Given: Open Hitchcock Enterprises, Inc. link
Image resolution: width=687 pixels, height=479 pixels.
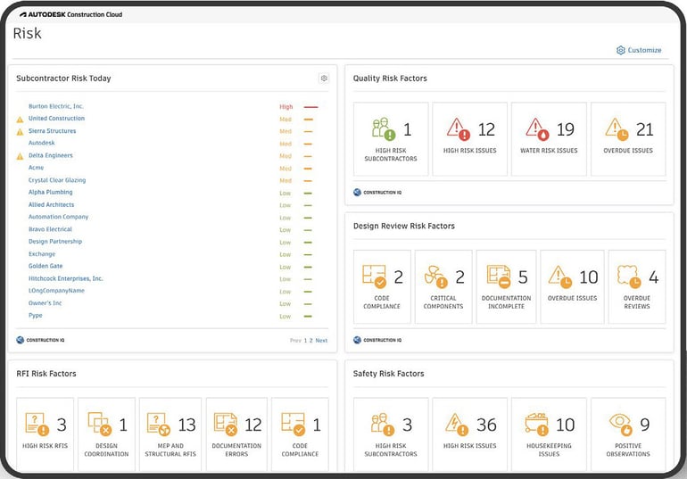Looking at the screenshot, I should pyautogui.click(x=66, y=278).
